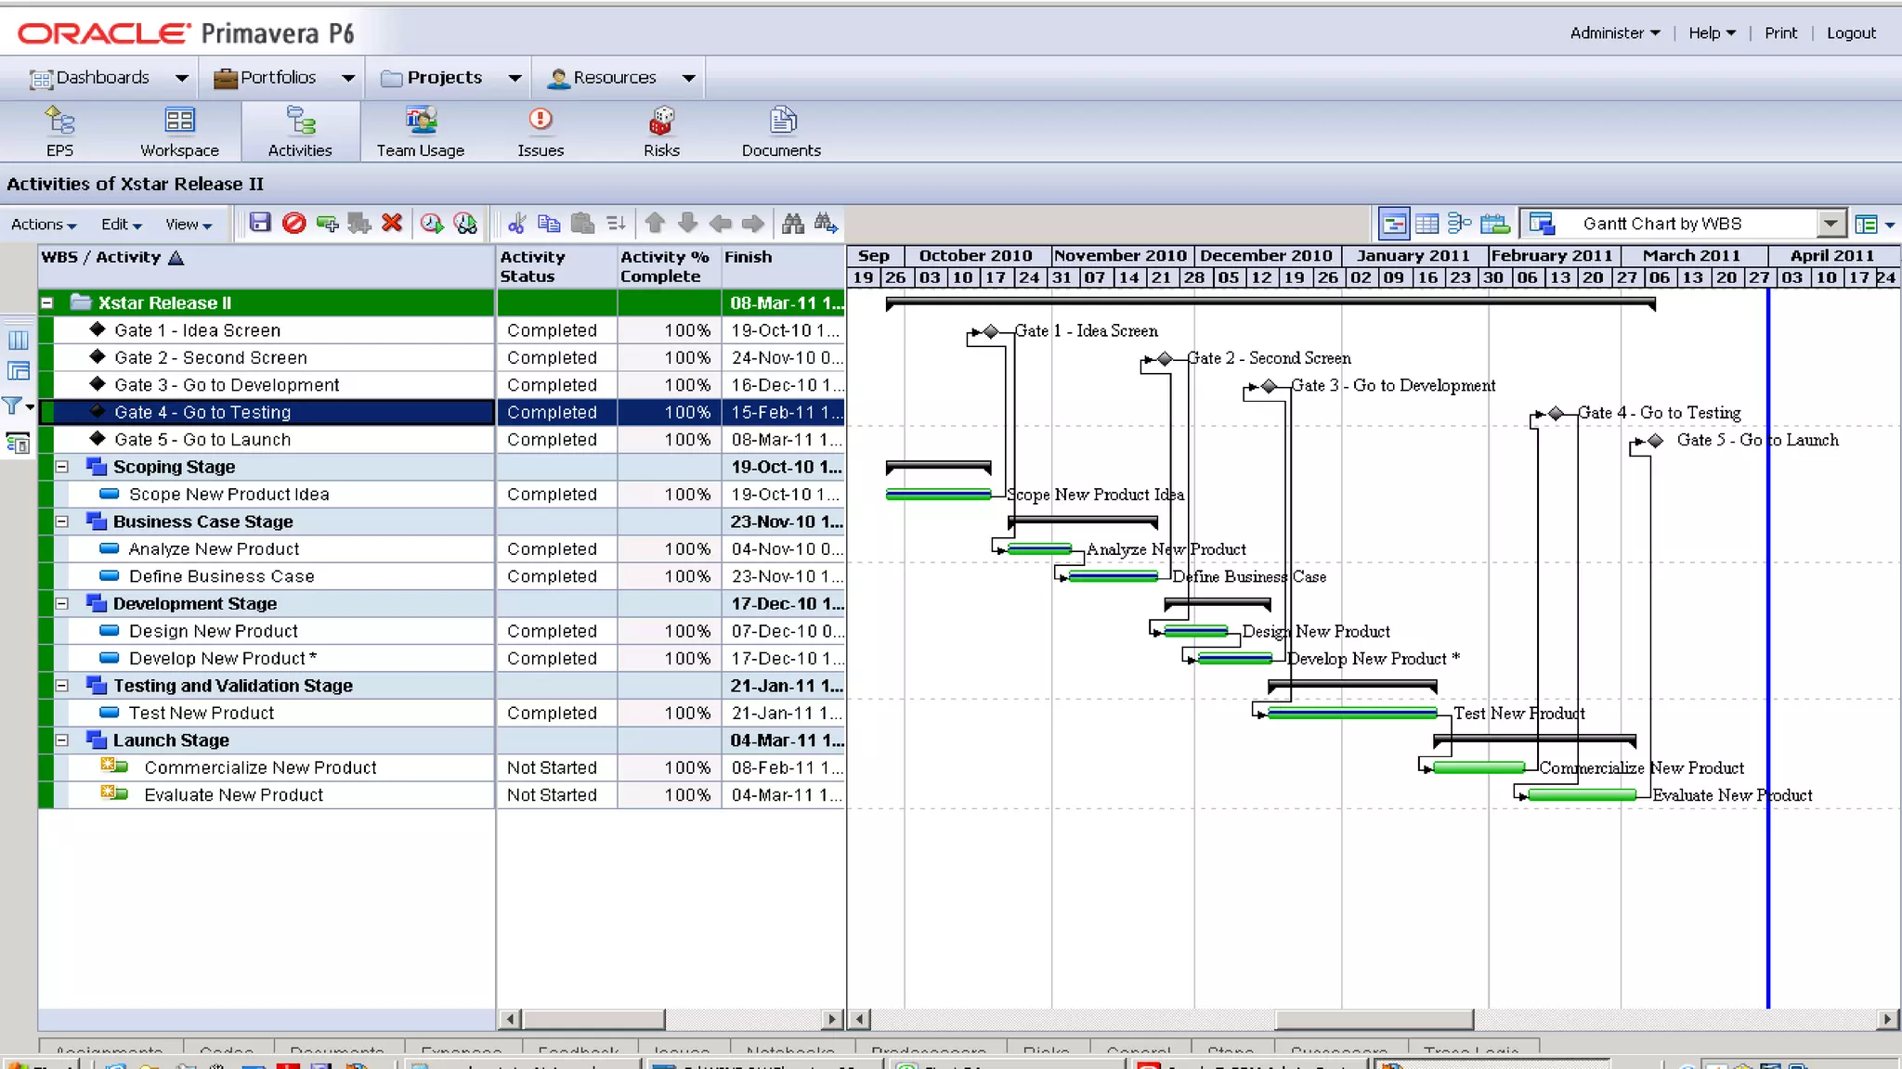Select the Commercialize New Product activity
Screen dimensions: 1902x1069
pos(260,767)
